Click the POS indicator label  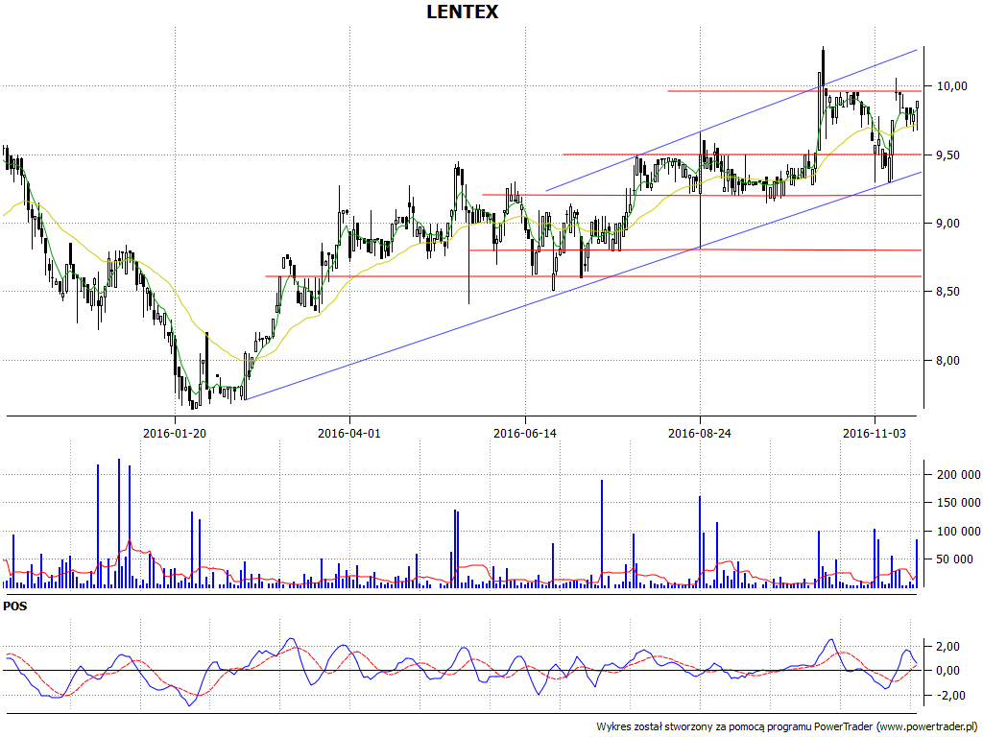tap(15, 606)
